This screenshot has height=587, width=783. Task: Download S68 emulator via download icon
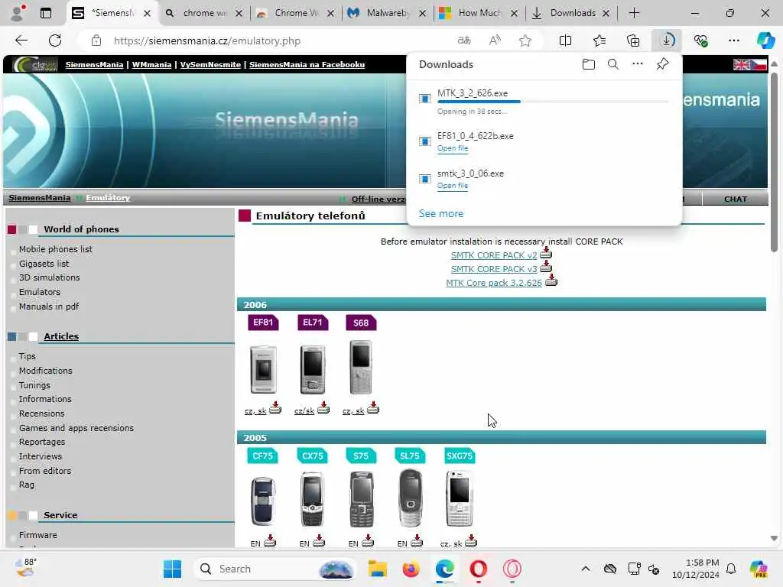[373, 408]
